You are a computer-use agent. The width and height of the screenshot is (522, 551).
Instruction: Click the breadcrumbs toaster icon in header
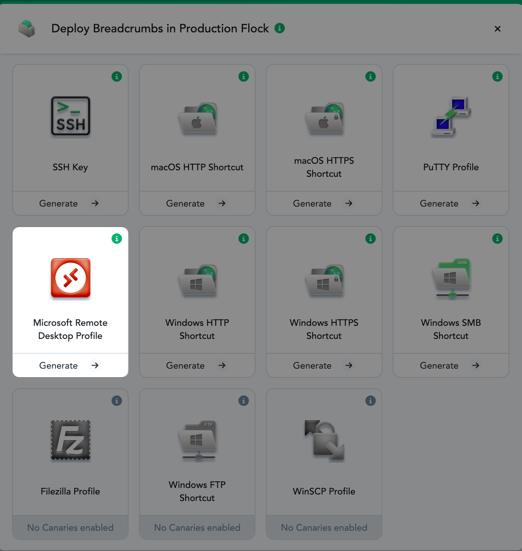[26, 29]
